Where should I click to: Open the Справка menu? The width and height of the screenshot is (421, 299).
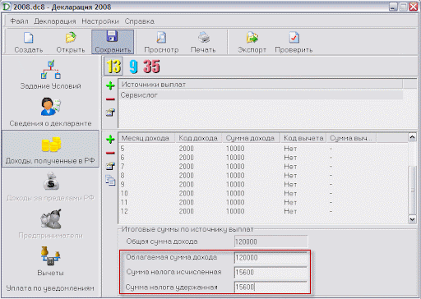[x=140, y=21]
